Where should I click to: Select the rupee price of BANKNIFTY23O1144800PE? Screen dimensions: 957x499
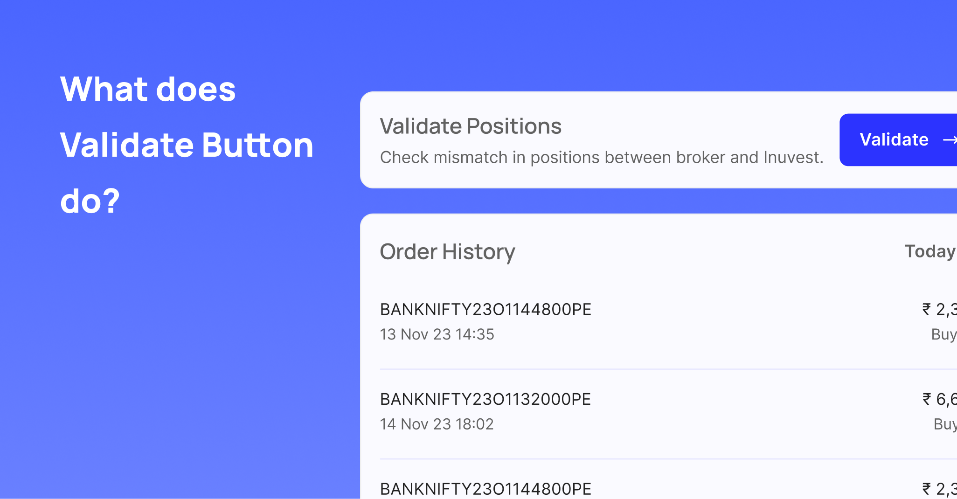[x=939, y=309]
